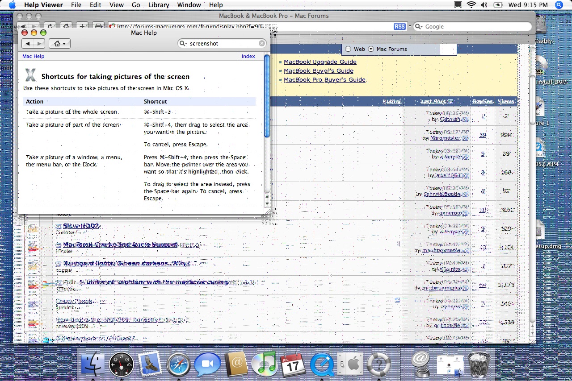Open System Preferences from the Dock
The image size is (572, 381).
click(349, 364)
